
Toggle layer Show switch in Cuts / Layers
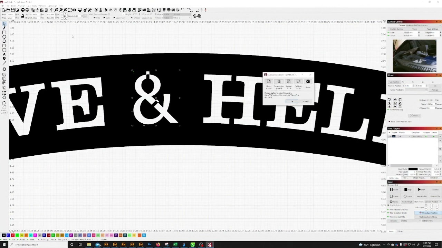coord(434,136)
